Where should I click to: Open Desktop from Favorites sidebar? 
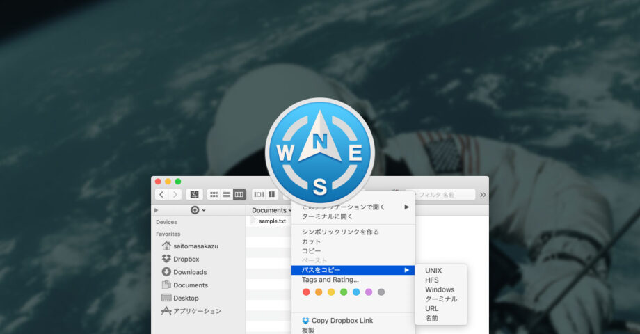186,298
